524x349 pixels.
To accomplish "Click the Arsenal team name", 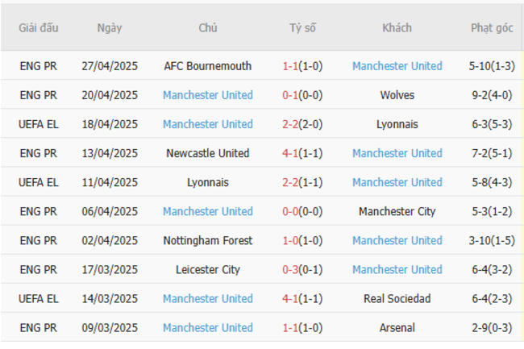I will 397,327.
